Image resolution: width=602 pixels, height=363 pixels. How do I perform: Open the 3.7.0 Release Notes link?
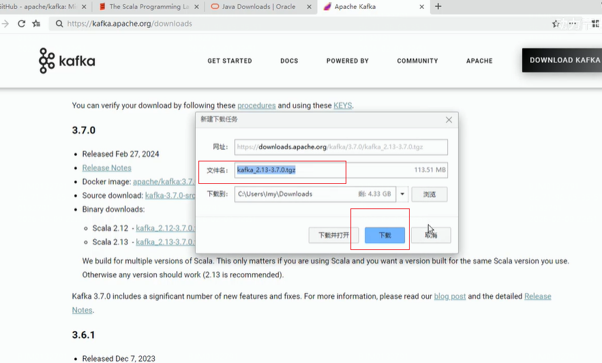[107, 168]
